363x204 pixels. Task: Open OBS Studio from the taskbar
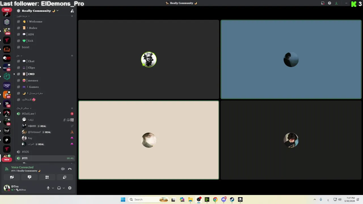tap(199, 199)
